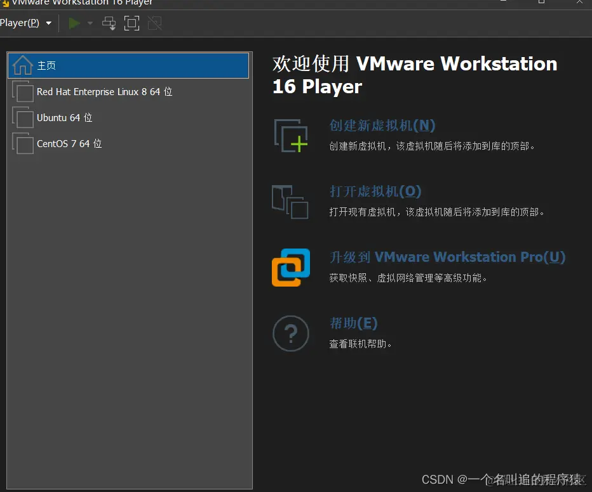Click the VMware title bar app icon
The width and height of the screenshot is (592, 492).
coord(5,3)
